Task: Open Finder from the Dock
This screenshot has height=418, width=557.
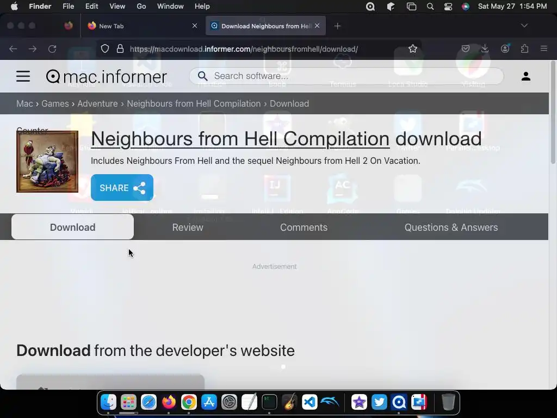Action: pyautogui.click(x=108, y=402)
